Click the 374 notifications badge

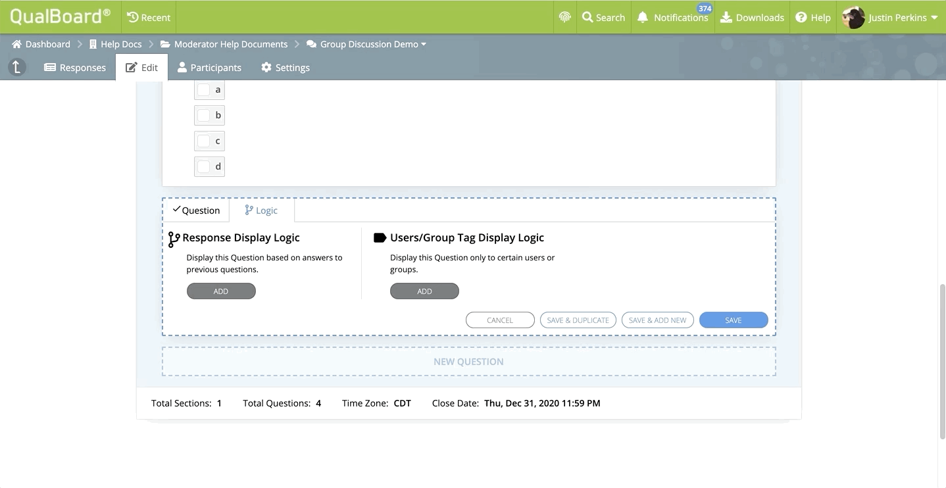coord(705,9)
